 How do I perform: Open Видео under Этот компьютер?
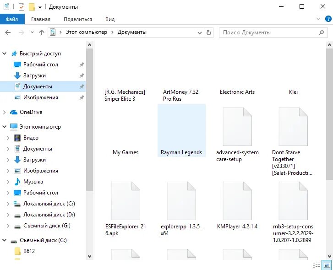coord(31,138)
